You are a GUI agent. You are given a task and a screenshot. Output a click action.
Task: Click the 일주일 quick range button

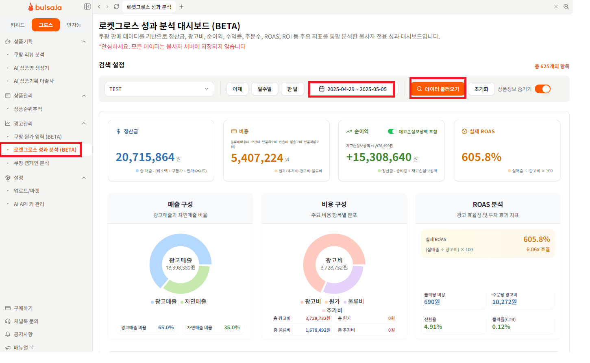coord(265,89)
